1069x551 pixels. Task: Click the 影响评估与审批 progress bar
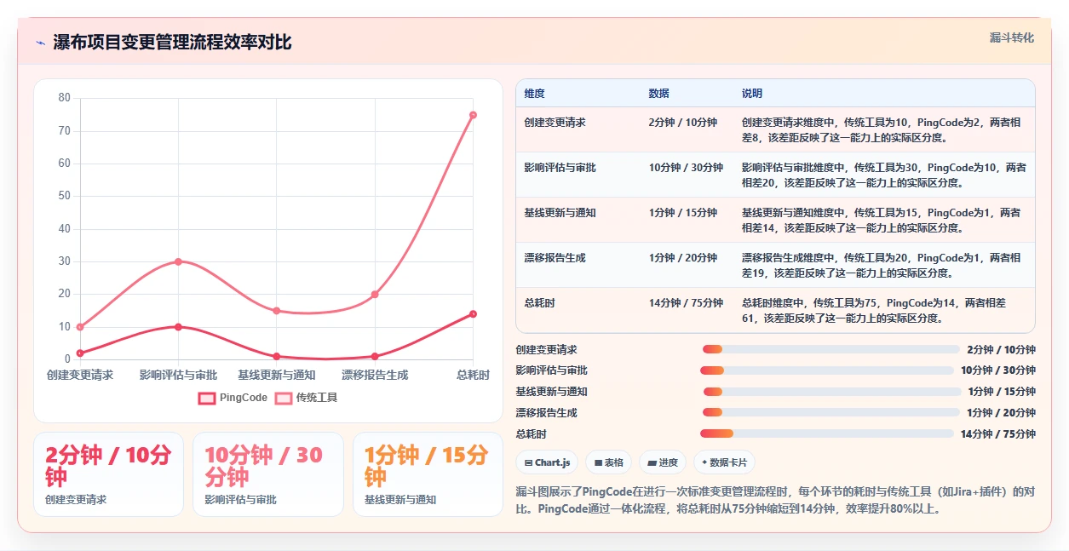coord(827,370)
